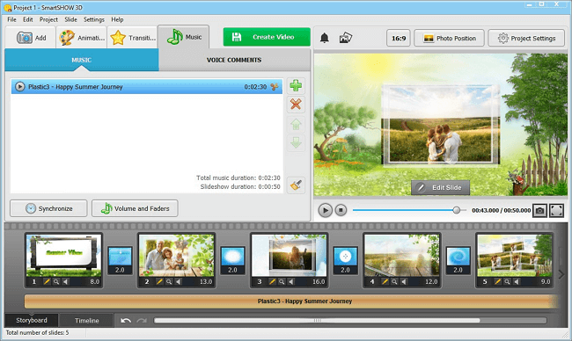Open the File menu
Image resolution: width=572 pixels, height=341 pixels.
point(11,19)
